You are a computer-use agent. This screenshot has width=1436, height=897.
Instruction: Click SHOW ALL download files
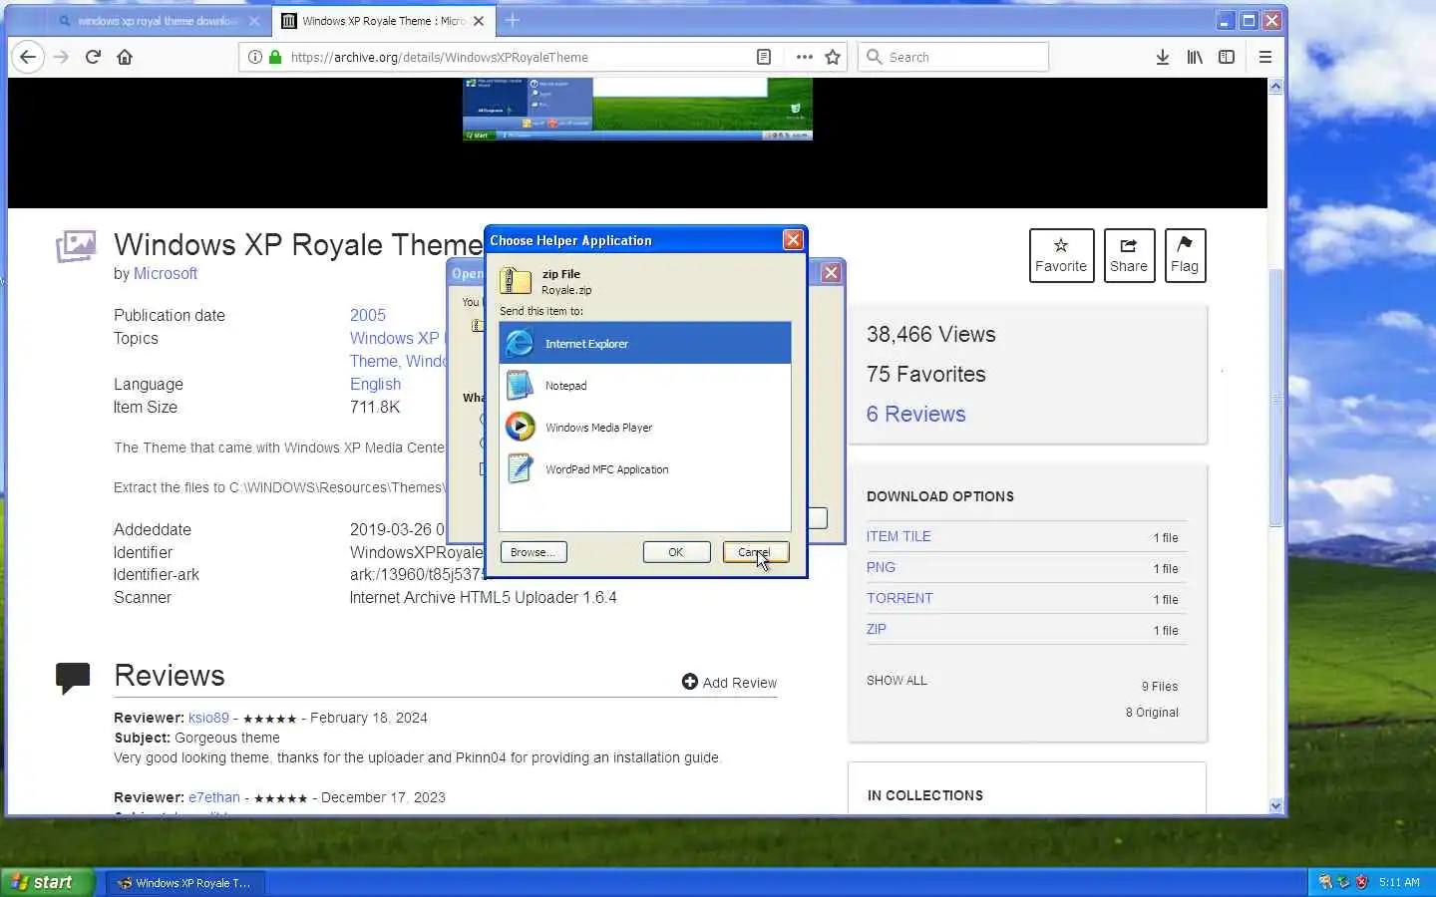pyautogui.click(x=897, y=681)
